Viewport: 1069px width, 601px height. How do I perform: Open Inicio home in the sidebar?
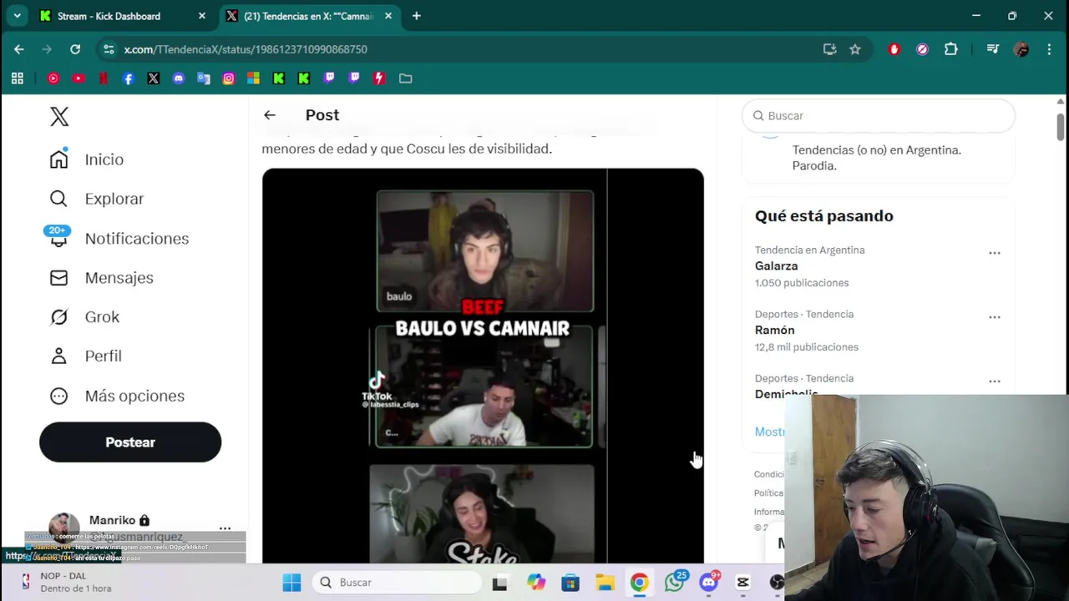click(x=87, y=159)
